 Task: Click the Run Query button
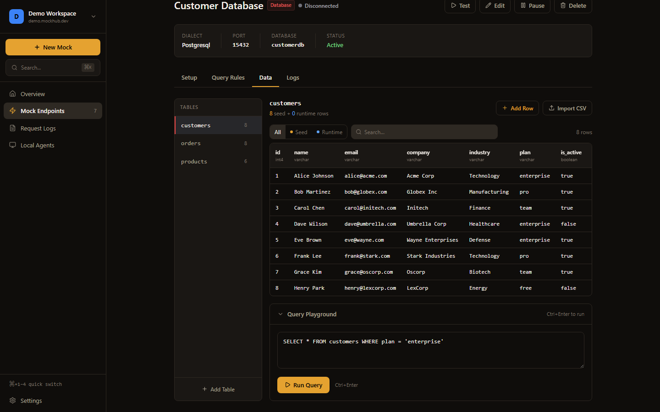click(303, 385)
